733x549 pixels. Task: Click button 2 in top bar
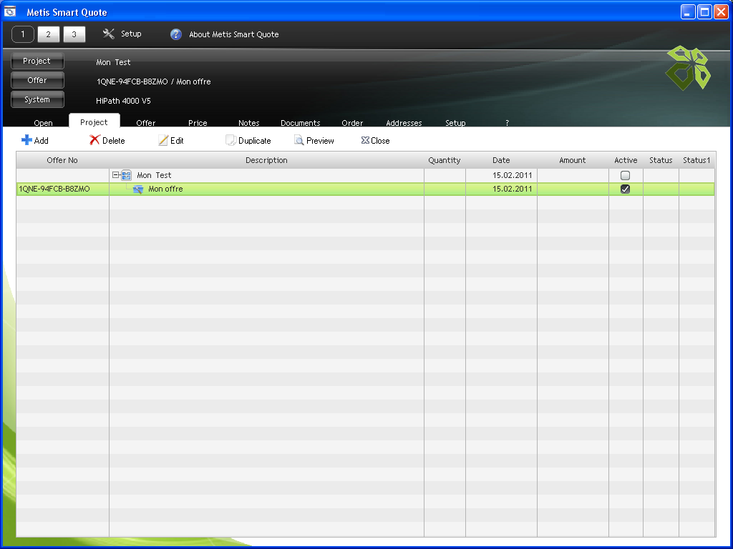(x=48, y=34)
